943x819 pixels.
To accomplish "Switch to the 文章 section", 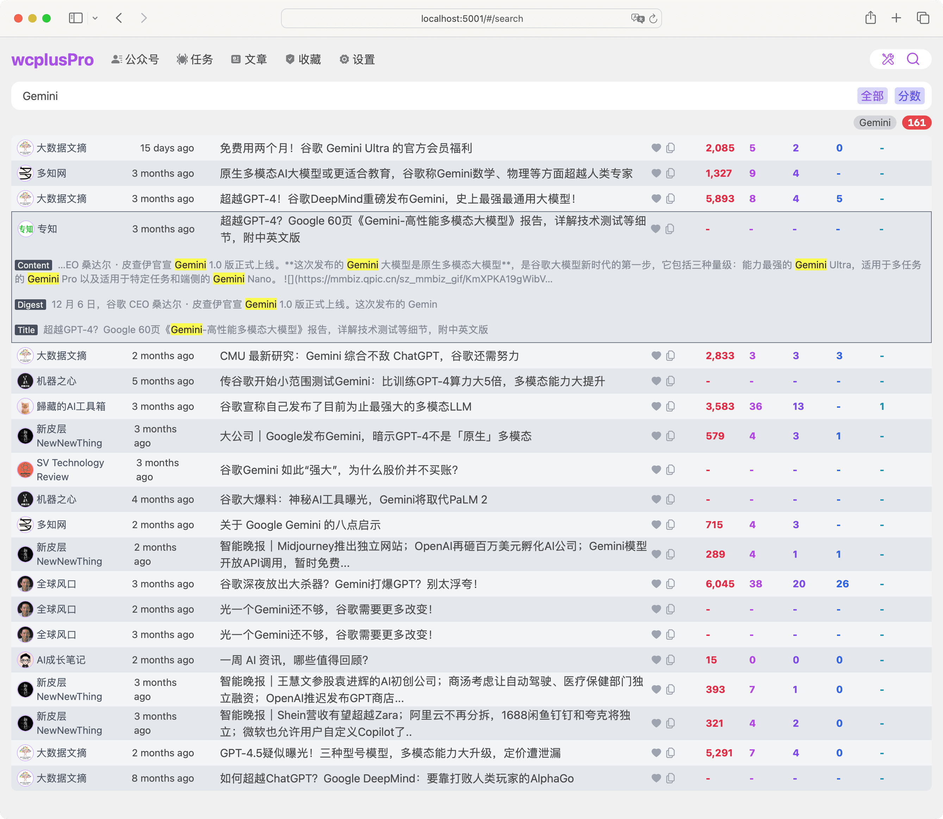I will 249,59.
